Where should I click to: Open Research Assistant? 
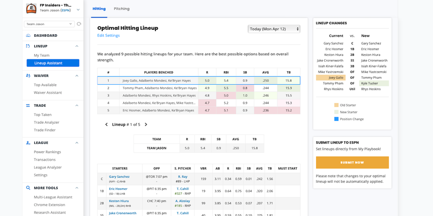[50, 212]
